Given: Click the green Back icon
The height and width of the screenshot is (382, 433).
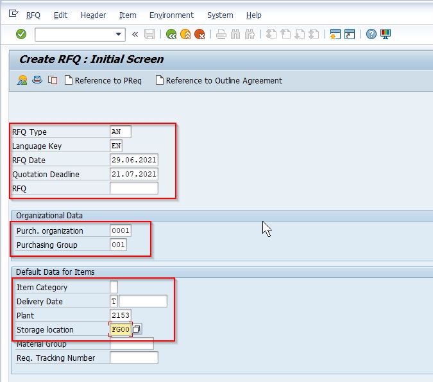Looking at the screenshot, I should pyautogui.click(x=171, y=34).
